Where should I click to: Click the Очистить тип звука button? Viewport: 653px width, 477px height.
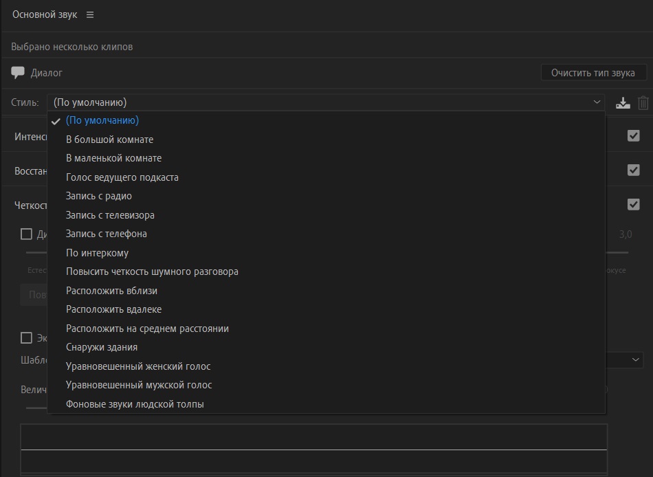(x=593, y=73)
